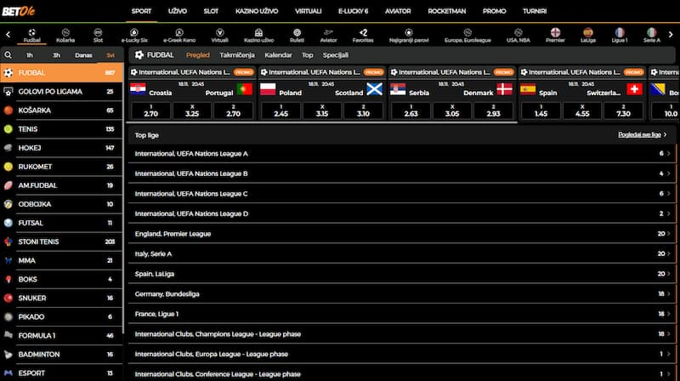The width and height of the screenshot is (680, 381).
Task: Pick Spain win odds 1.45
Action: (x=541, y=111)
